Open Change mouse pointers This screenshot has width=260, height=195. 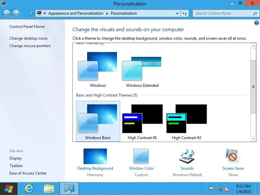click(x=30, y=46)
